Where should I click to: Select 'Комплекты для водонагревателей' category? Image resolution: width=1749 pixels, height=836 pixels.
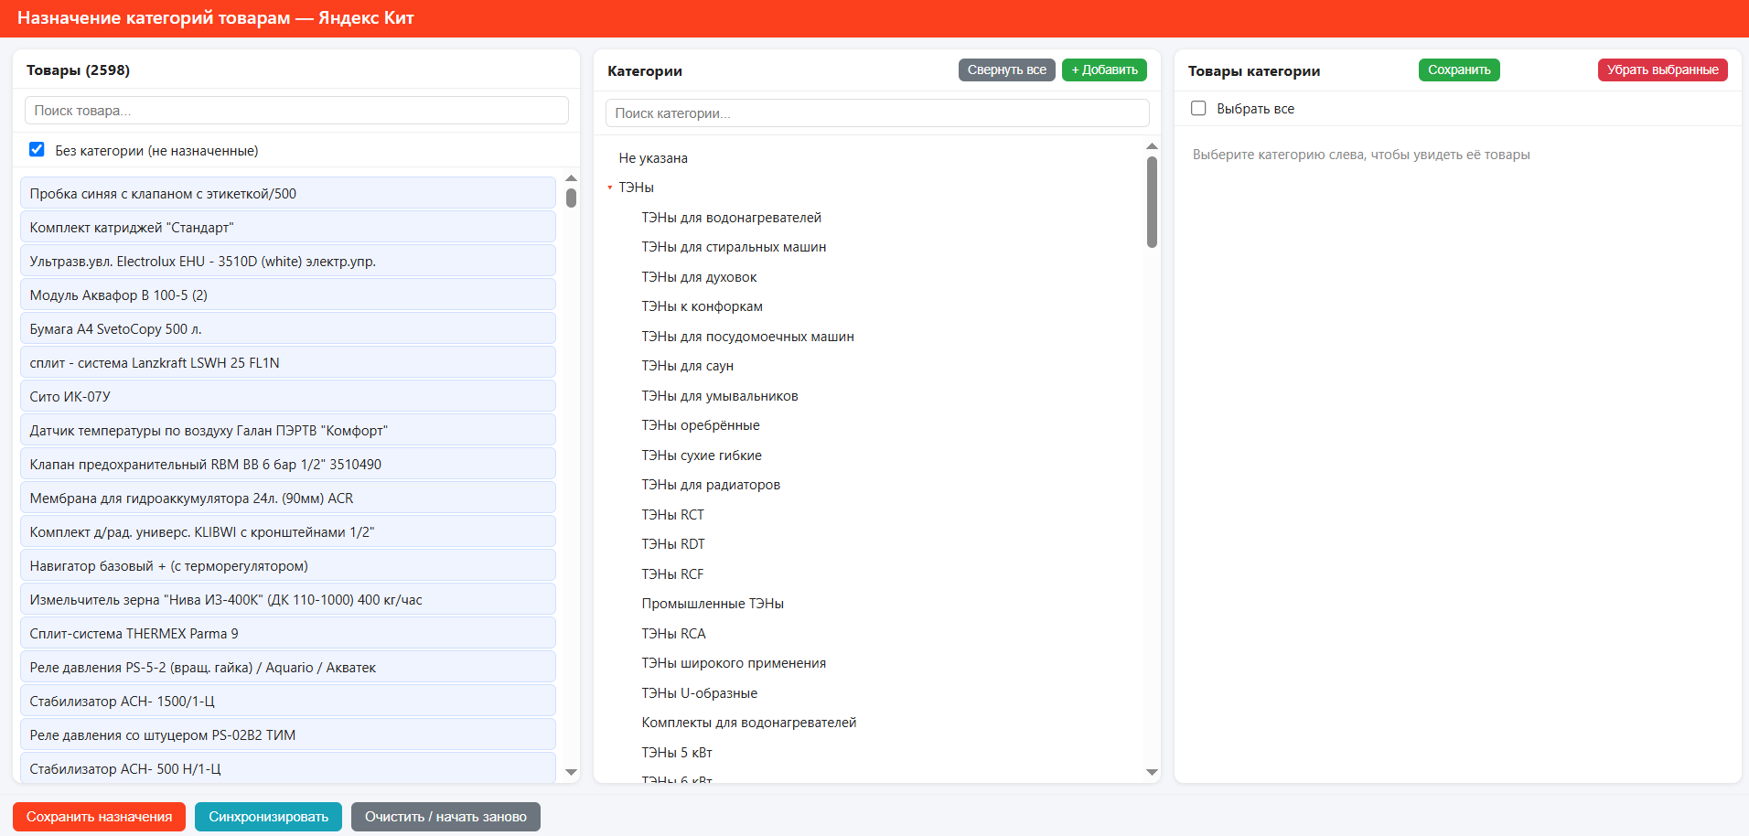(x=748, y=723)
